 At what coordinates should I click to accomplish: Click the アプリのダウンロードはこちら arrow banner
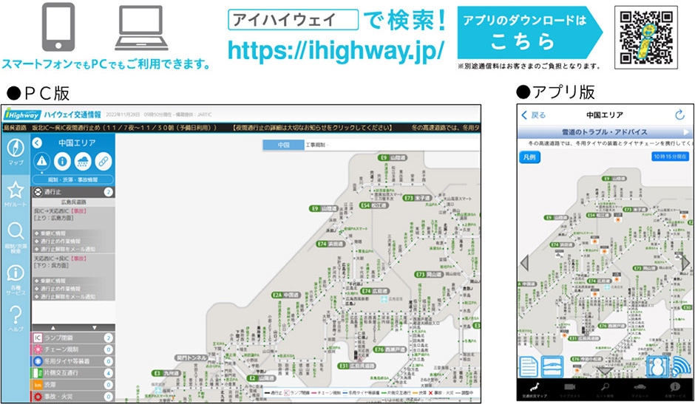pyautogui.click(x=529, y=32)
